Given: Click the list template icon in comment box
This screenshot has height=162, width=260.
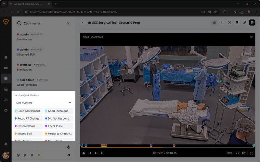Looking at the screenshot, I should (x=32, y=155).
